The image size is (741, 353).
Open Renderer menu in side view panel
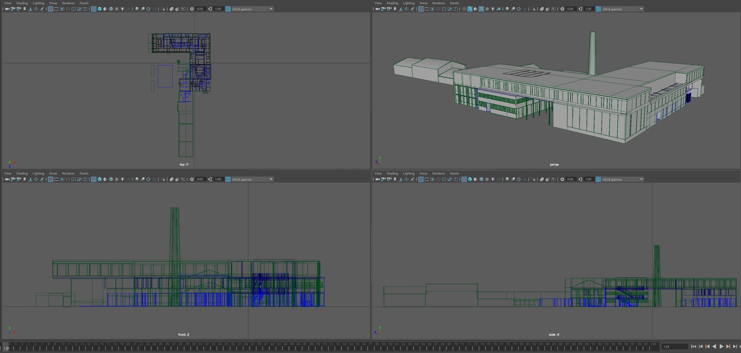tap(439, 173)
